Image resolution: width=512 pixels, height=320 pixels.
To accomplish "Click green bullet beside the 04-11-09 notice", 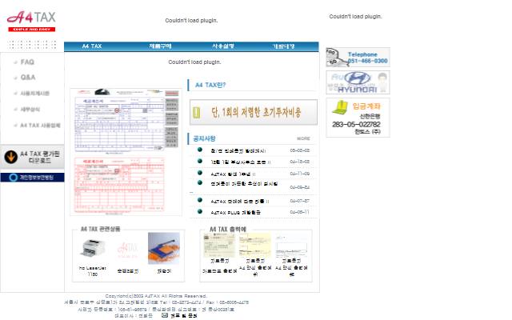I will [x=200, y=173].
